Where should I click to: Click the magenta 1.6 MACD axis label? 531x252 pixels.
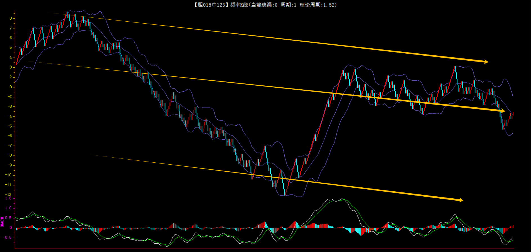point(8,198)
